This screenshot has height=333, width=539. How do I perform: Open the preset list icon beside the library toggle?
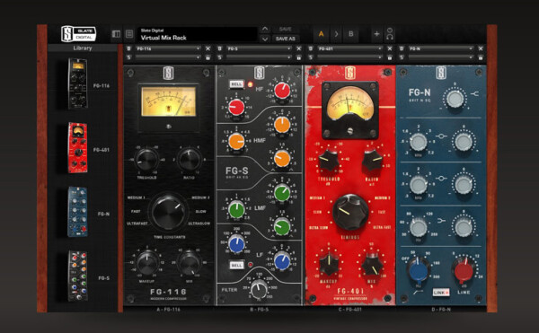[x=129, y=34]
